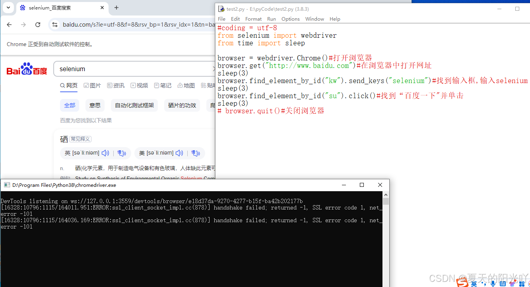530x287 pixels.
Task: Click the IDLE window title icon
Action: pos(221,9)
